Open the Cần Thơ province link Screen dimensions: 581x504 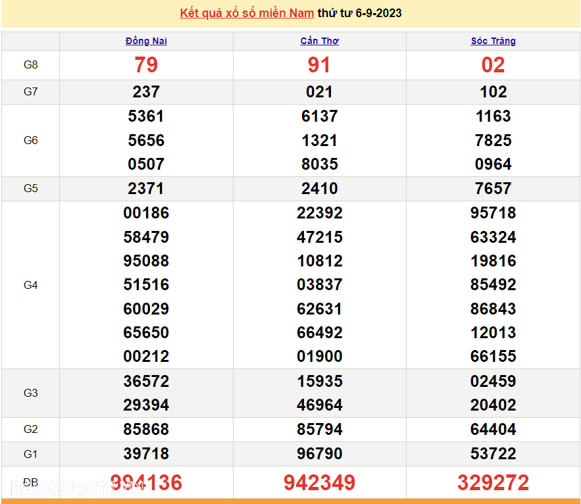pyautogui.click(x=320, y=41)
